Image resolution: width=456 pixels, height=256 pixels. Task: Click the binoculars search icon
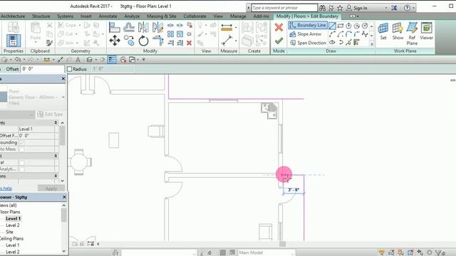[322, 8]
